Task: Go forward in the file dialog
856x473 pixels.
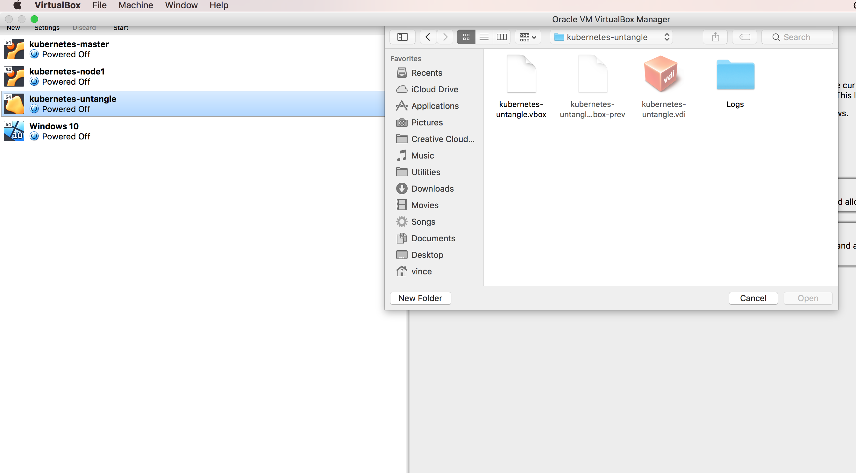Action: tap(445, 37)
